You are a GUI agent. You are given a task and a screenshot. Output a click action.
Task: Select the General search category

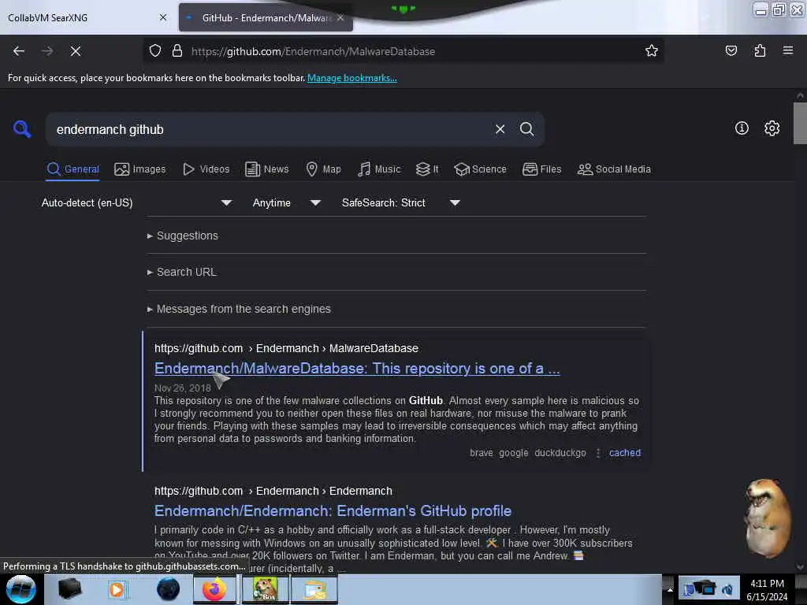point(73,169)
